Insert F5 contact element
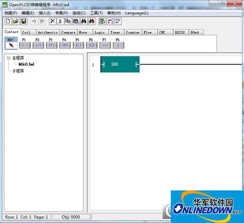The height and width of the screenshot is (223, 244). [x=78, y=45]
